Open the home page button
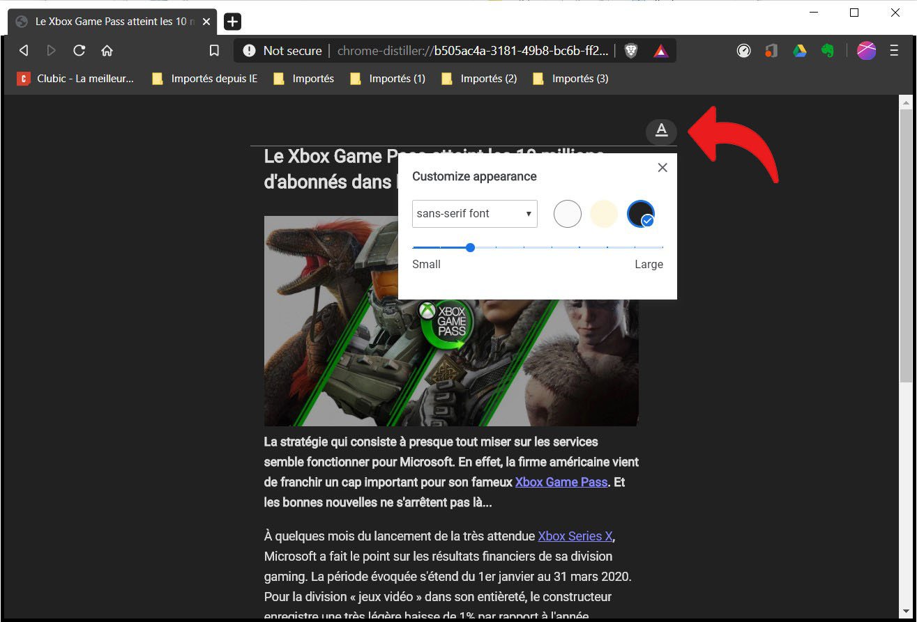 107,50
